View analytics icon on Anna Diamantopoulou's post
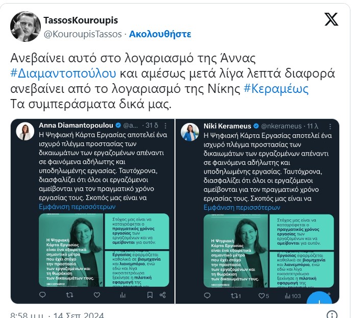This screenshot has width=353, height=318. coord(123,295)
